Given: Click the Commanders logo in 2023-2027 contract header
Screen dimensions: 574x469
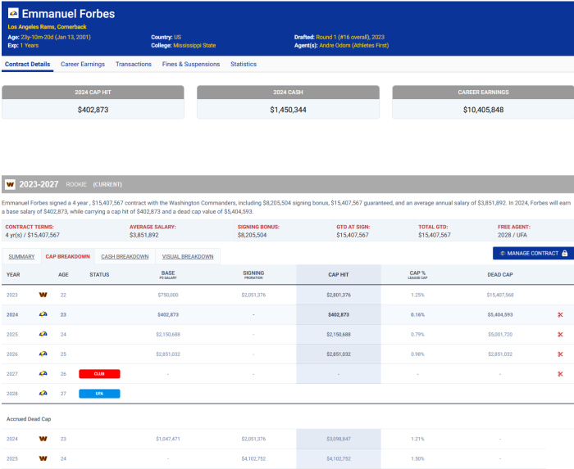Looking at the screenshot, I should click(x=10, y=184).
